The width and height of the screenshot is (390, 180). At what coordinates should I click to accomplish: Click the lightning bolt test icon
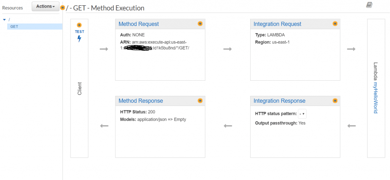[79, 39]
